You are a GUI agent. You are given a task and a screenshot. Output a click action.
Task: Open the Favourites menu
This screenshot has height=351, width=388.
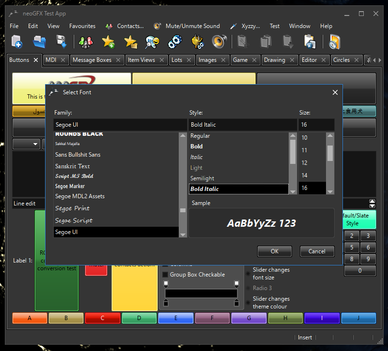(x=82, y=26)
